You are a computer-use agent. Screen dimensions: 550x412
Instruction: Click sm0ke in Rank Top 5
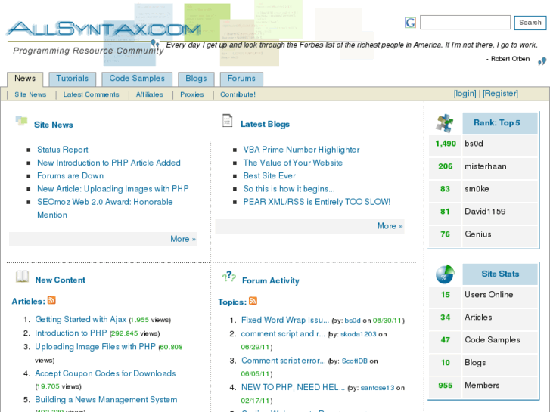[477, 189]
